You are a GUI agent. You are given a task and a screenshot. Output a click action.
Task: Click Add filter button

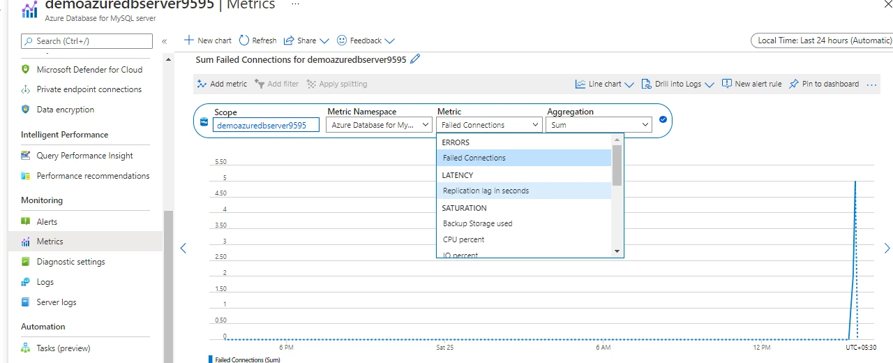coord(277,84)
